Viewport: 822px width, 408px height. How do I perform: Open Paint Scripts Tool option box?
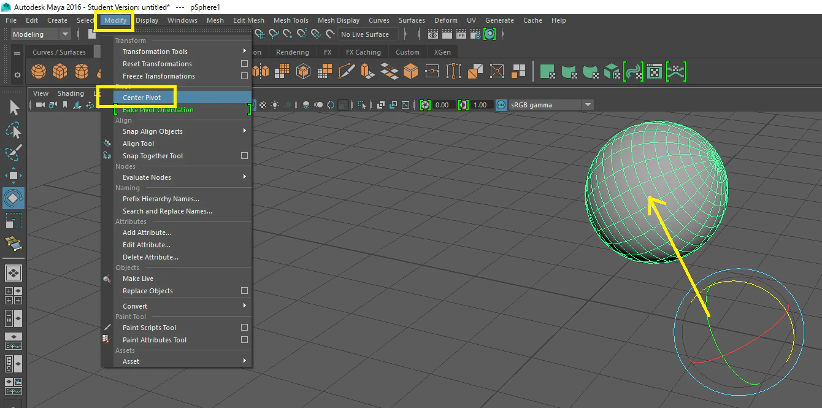244,328
